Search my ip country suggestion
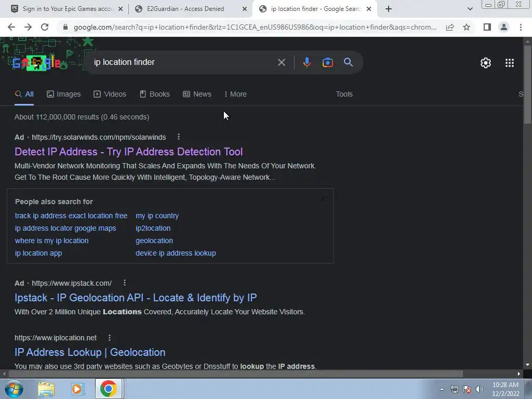Viewport: 532px width, 399px height. pos(157,216)
